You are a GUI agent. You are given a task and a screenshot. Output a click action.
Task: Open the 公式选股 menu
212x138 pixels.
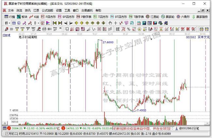[x=48, y=10]
